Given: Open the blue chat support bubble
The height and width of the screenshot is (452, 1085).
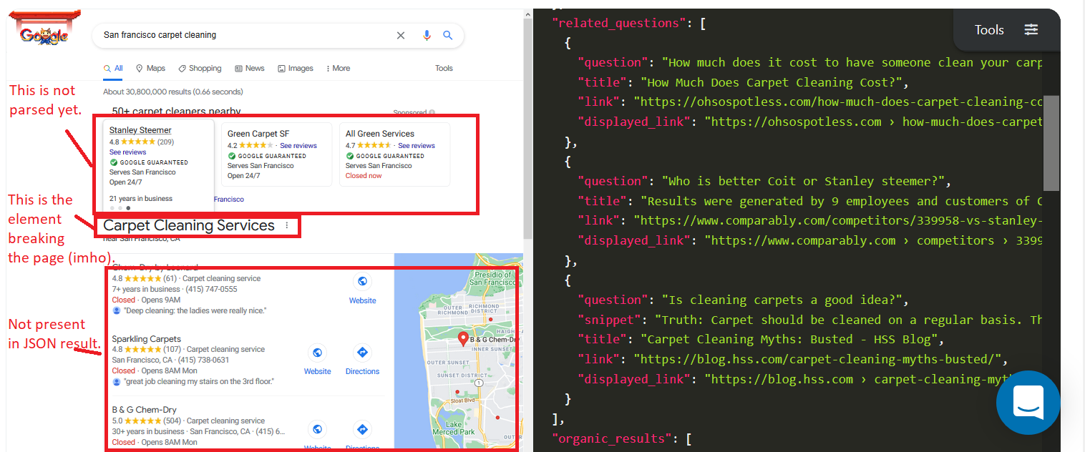Looking at the screenshot, I should tap(1028, 403).
